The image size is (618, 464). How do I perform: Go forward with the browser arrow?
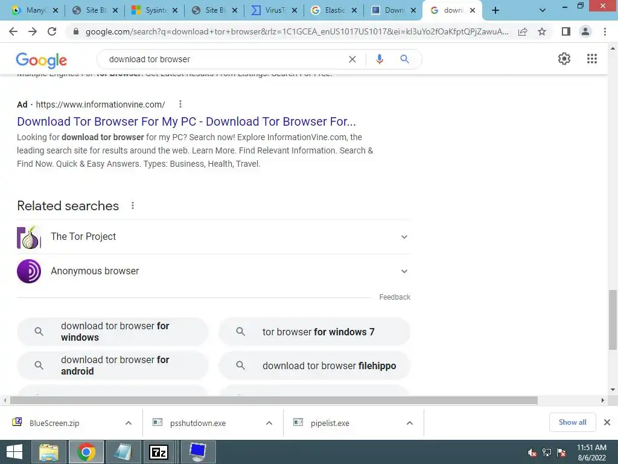[x=33, y=31]
